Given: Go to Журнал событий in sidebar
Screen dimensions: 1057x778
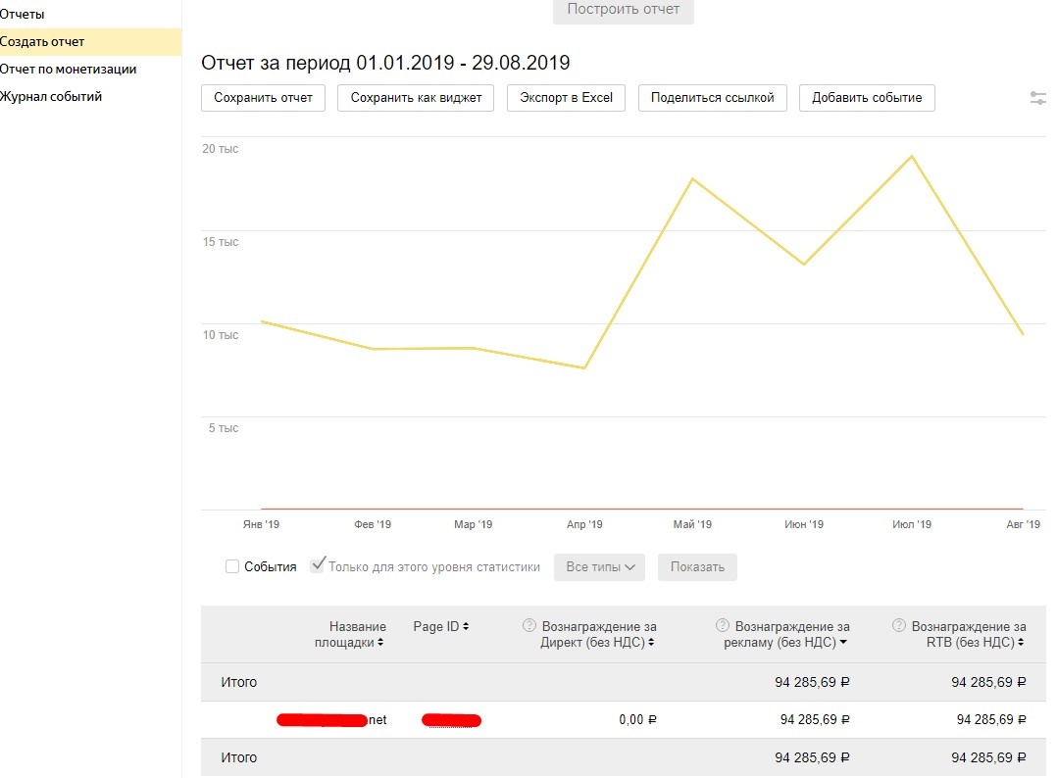Looking at the screenshot, I should [51, 97].
